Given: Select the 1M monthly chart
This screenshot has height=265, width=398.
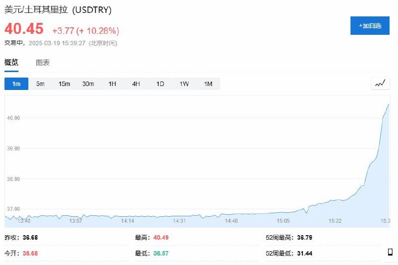Looking at the screenshot, I should pyautogui.click(x=208, y=84).
